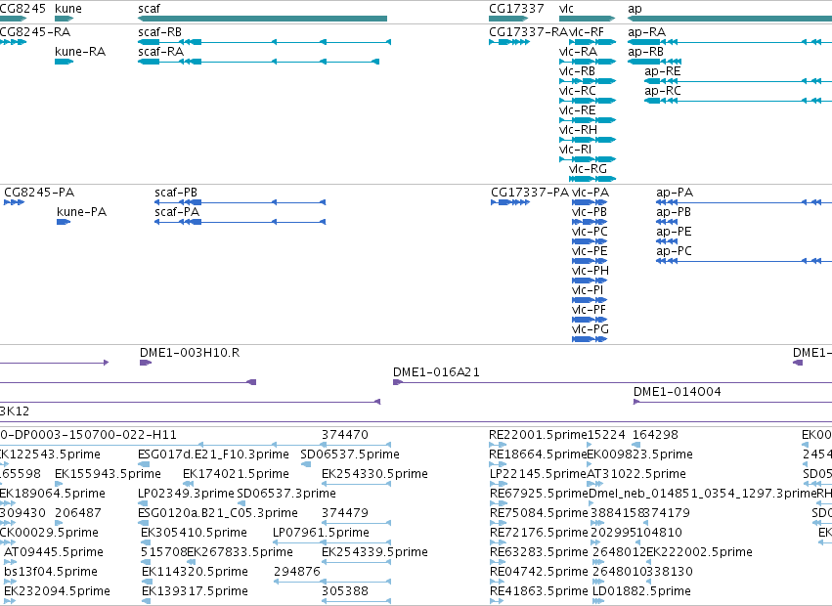Image resolution: width=832 pixels, height=606 pixels.
Task: Select the DME1-016A21 clone label
Action: tap(436, 372)
